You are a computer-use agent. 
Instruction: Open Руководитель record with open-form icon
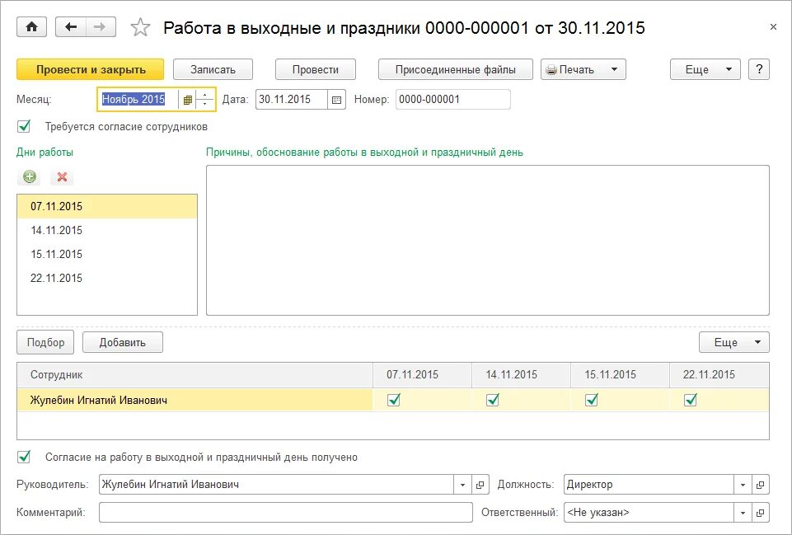(x=480, y=485)
